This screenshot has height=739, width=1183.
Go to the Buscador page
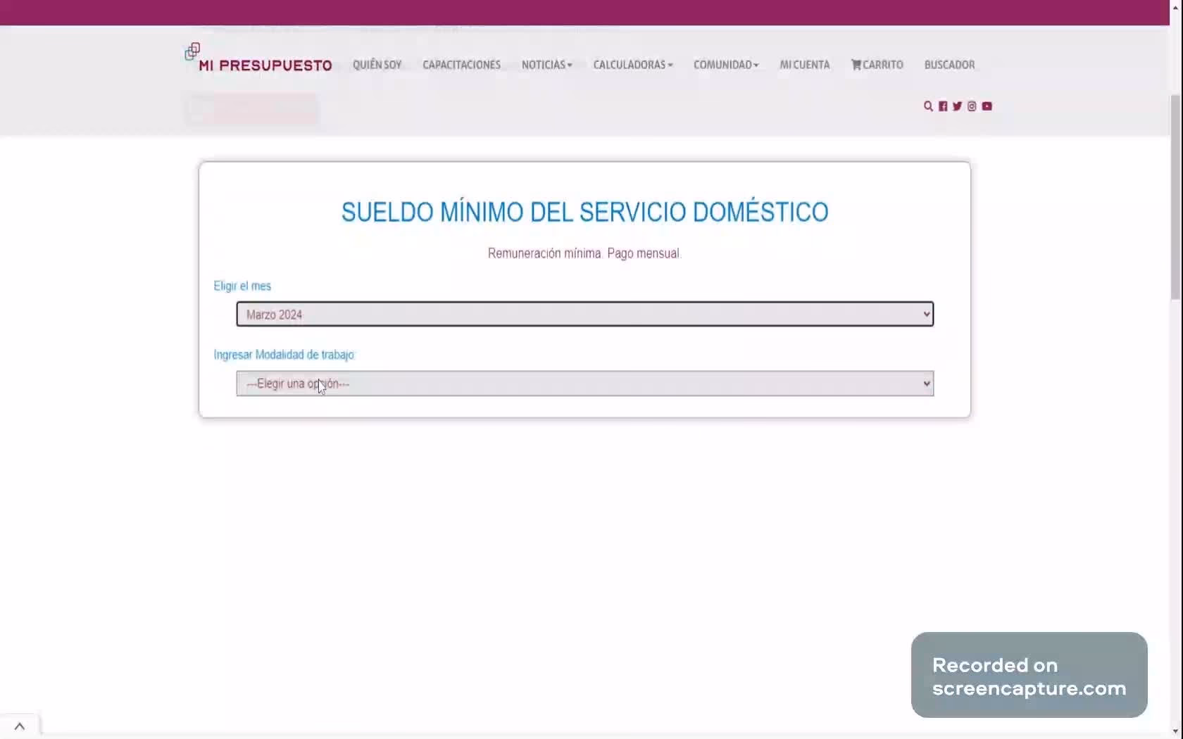coord(949,65)
